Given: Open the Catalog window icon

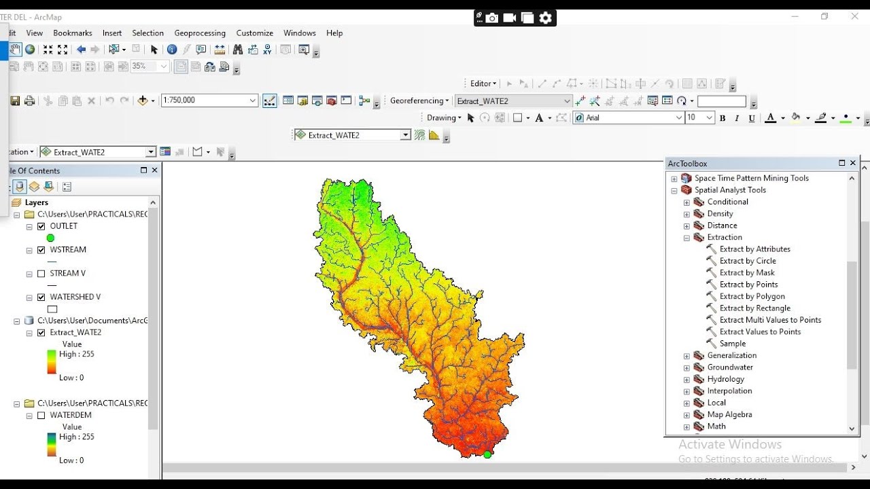Looking at the screenshot, I should point(303,101).
